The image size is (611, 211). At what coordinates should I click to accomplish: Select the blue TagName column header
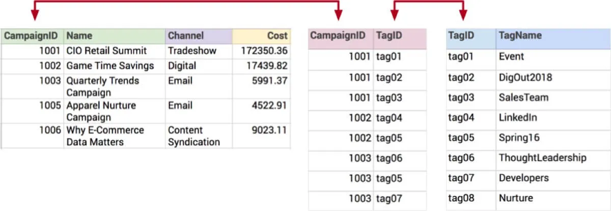coord(552,36)
